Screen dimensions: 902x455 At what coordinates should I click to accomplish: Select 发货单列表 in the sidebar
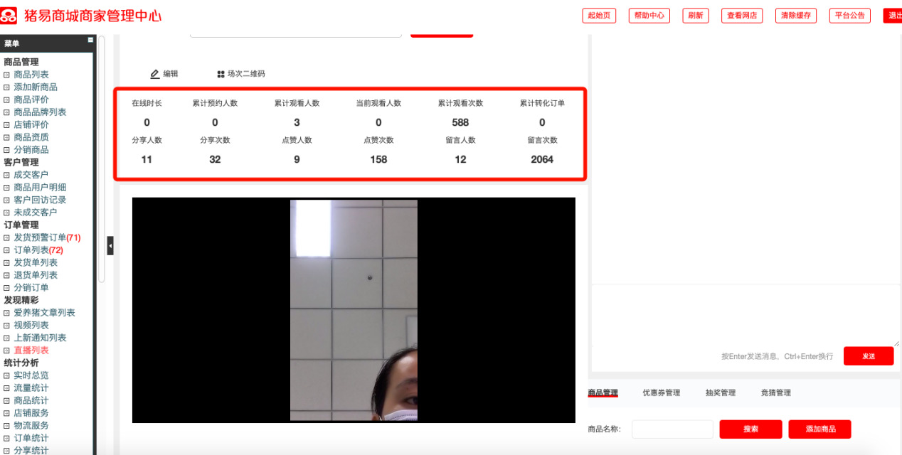(x=36, y=262)
